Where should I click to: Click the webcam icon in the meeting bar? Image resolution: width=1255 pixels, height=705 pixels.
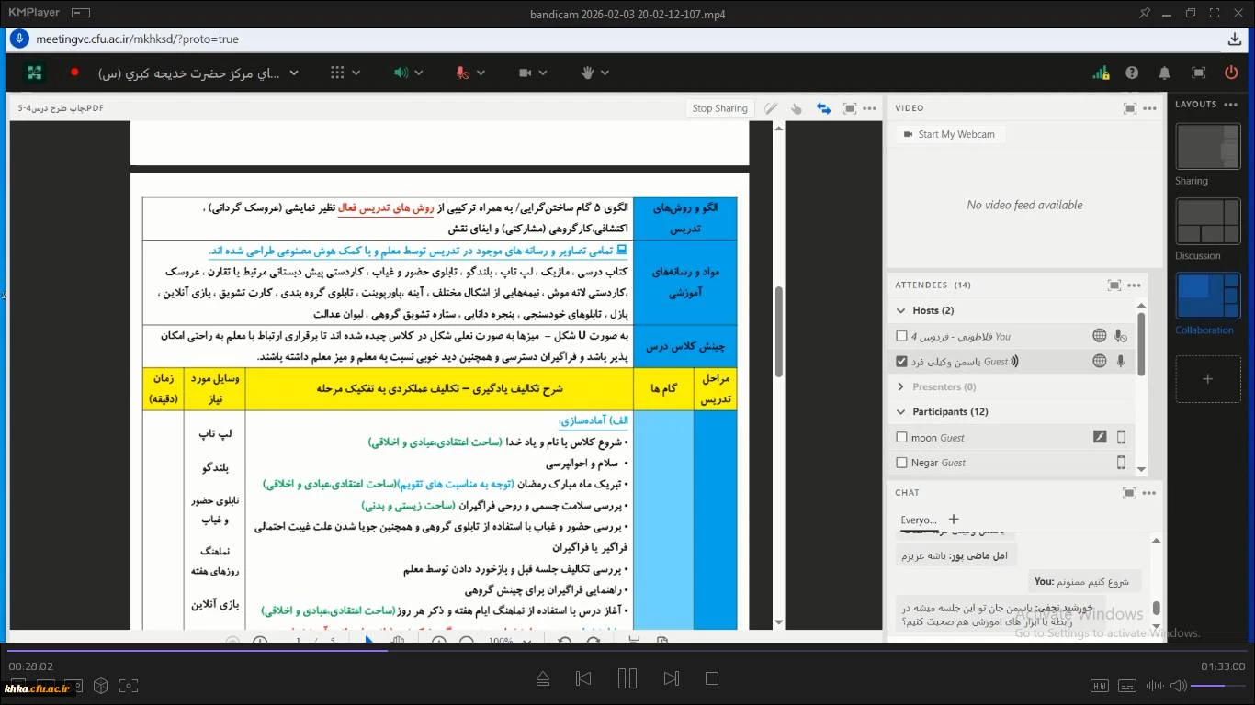click(526, 73)
